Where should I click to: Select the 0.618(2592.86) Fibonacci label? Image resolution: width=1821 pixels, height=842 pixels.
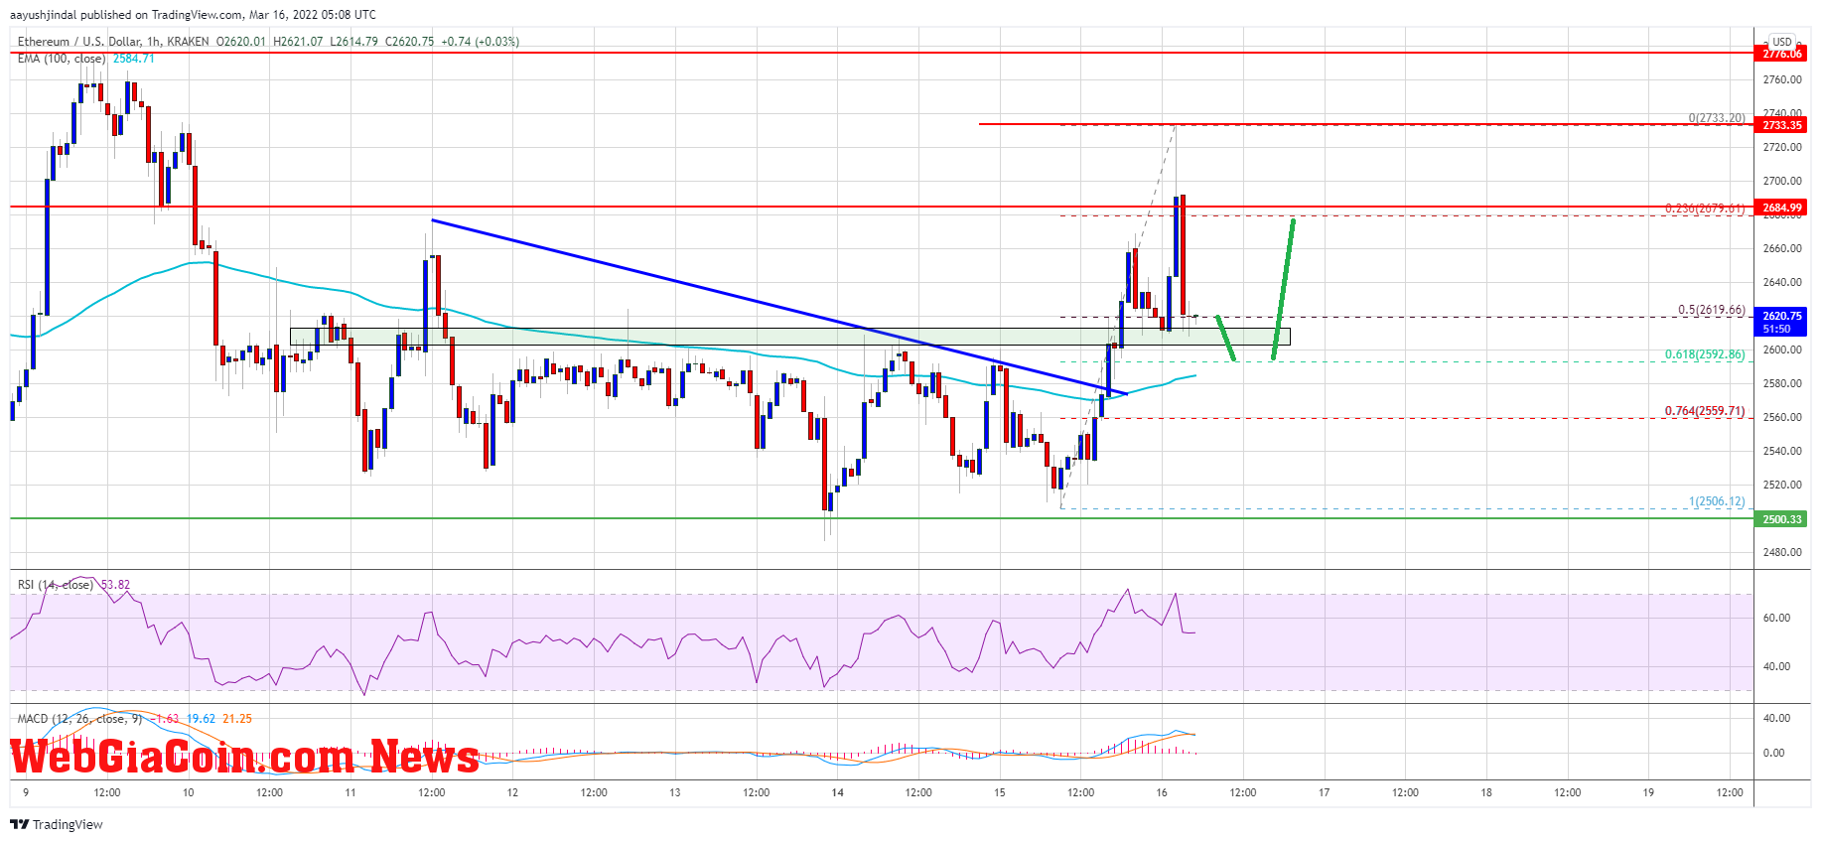tap(1704, 354)
